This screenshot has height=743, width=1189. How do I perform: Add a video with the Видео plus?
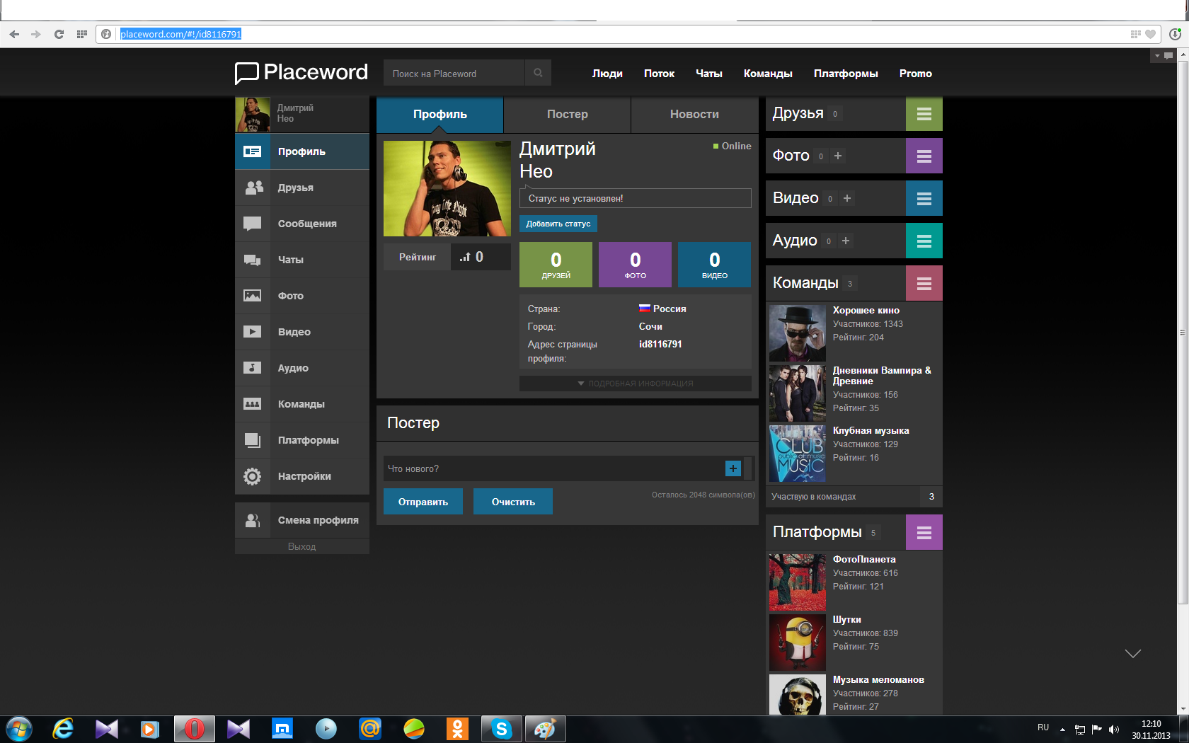click(x=847, y=198)
